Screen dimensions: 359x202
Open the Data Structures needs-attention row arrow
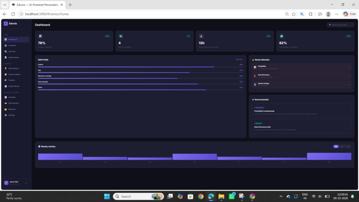(349, 76)
